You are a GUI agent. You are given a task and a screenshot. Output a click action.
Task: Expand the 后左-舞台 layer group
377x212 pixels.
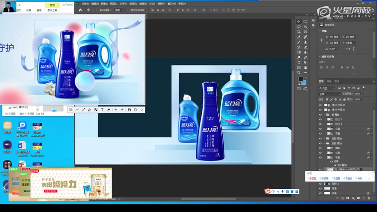(x=324, y=138)
